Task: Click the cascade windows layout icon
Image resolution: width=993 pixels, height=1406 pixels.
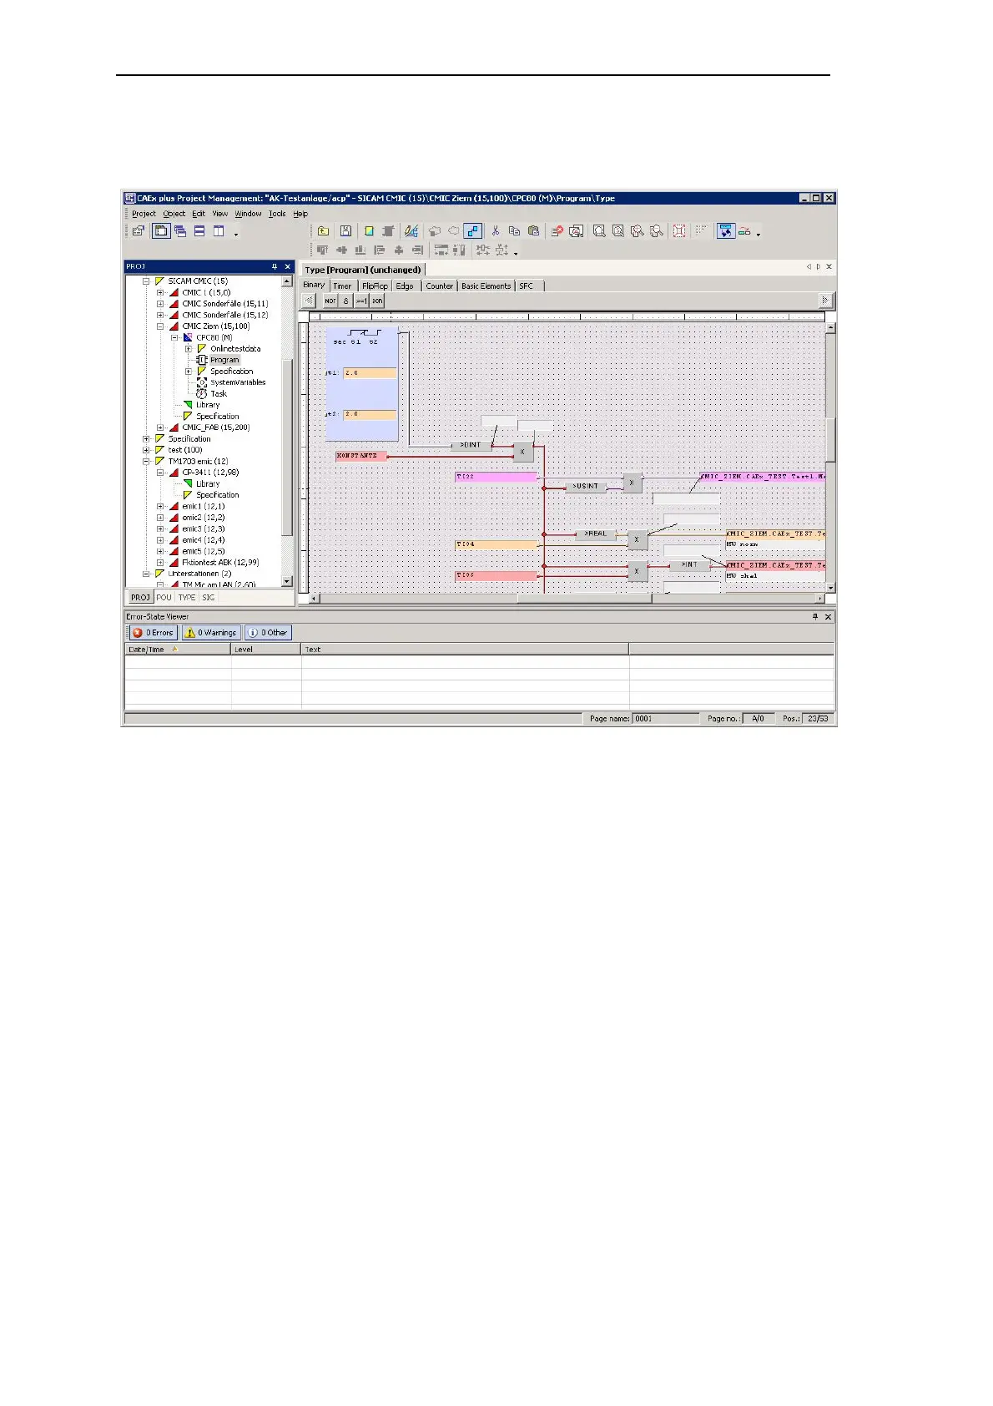Action: pos(180,231)
